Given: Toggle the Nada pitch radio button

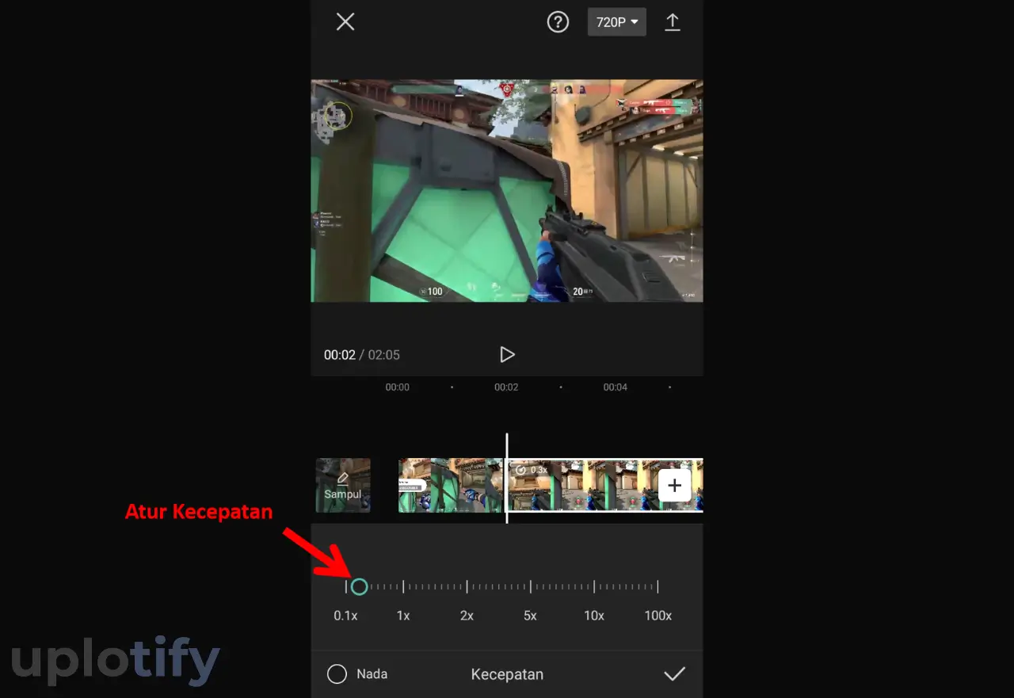Looking at the screenshot, I should pos(337,674).
